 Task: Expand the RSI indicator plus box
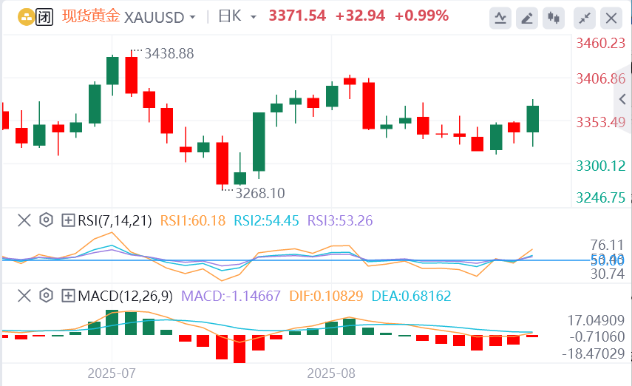tap(68, 220)
